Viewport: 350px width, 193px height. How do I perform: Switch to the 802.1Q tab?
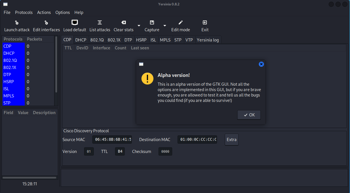(x=97, y=40)
